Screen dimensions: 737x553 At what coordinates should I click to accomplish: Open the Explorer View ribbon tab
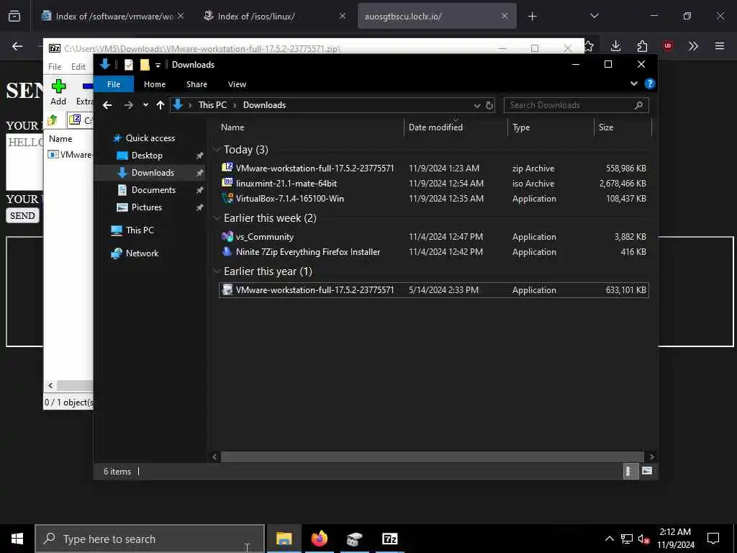[x=237, y=84]
